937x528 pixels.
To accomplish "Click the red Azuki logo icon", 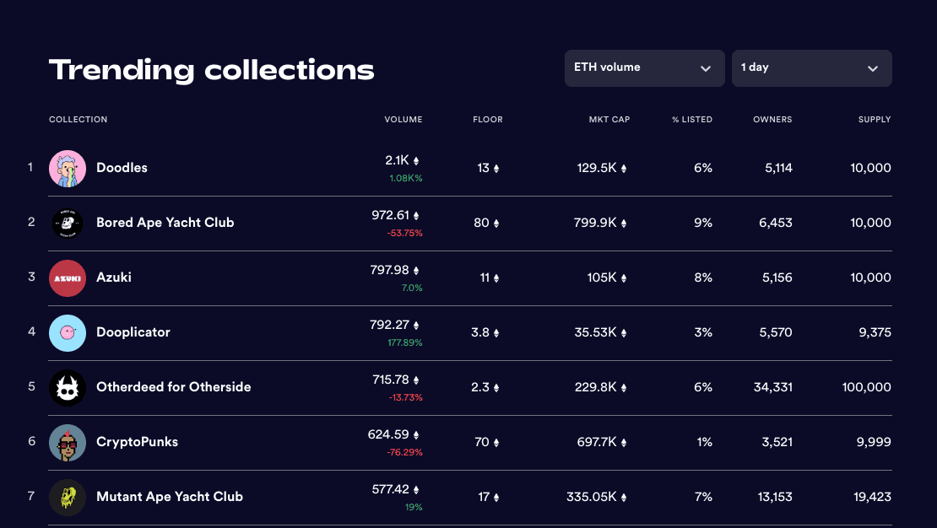I will (68, 278).
